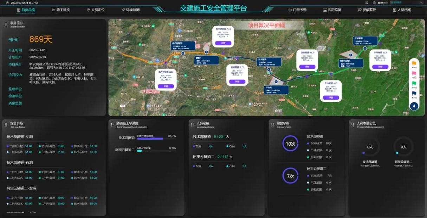
Task: Click the details button on 库卢锂隧道 入口 card
Action: pyautogui.click(x=223, y=43)
